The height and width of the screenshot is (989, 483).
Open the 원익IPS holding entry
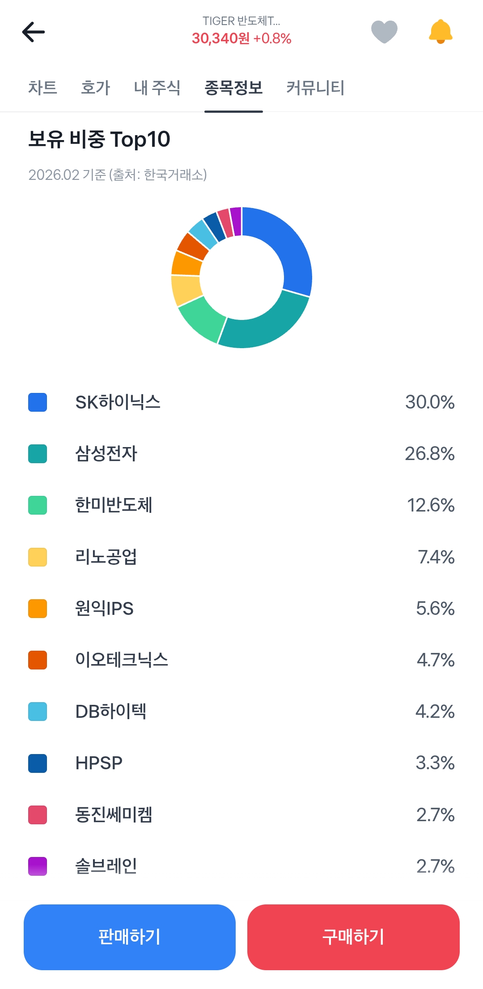104,609
